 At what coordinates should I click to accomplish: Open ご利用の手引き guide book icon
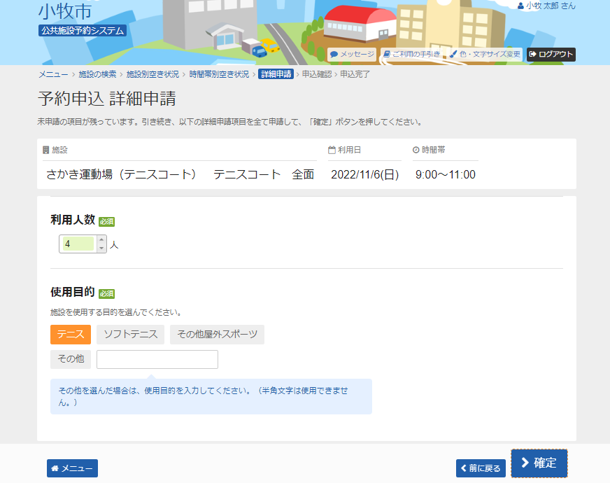coord(387,55)
